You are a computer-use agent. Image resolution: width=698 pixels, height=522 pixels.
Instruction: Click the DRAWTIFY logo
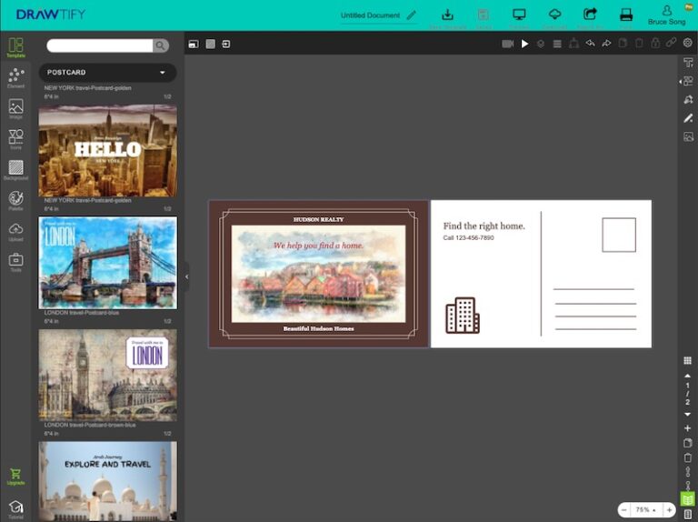[x=51, y=15]
